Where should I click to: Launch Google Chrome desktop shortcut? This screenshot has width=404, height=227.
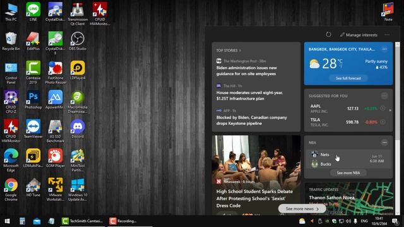point(11,190)
